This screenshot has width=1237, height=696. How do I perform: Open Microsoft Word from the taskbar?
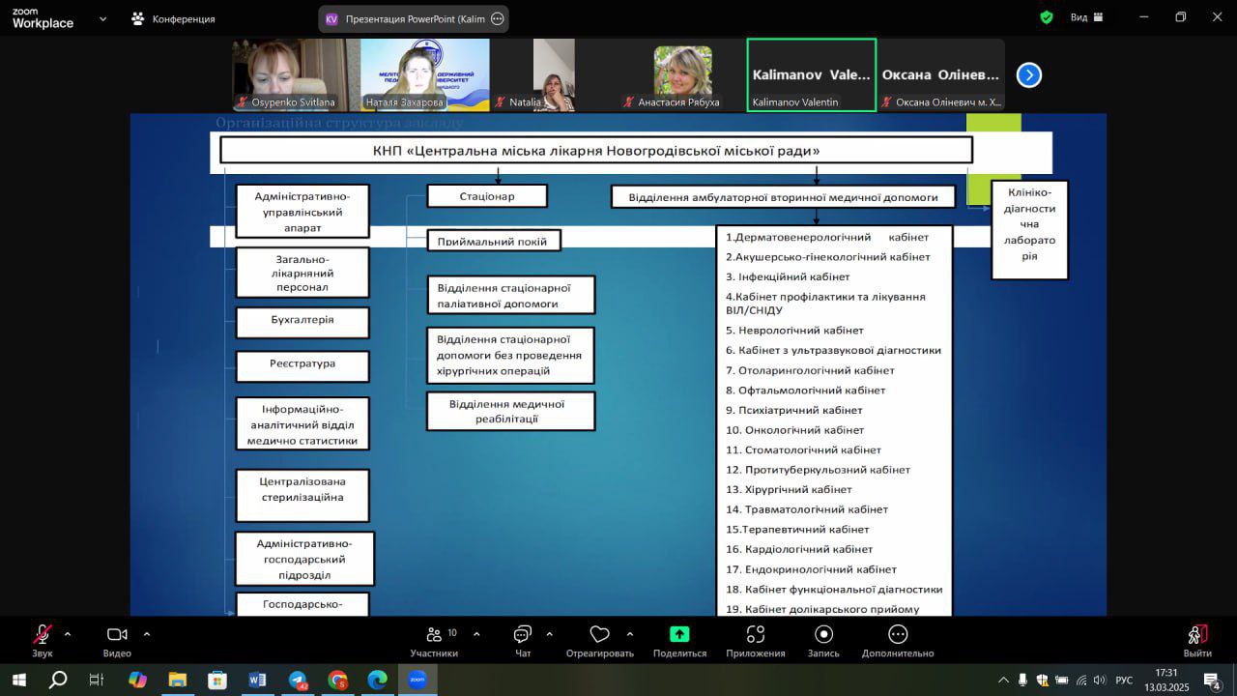[257, 680]
